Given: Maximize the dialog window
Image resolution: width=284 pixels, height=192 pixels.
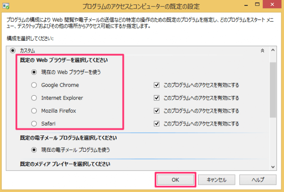Looking at the screenshot, I should (x=257, y=5).
